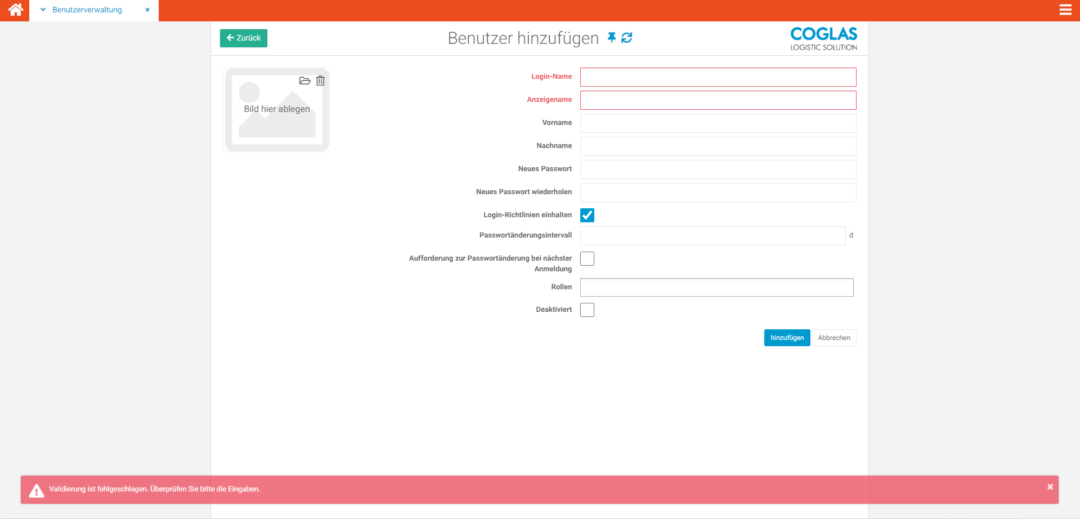Viewport: 1080px width, 519px height.
Task: Uncheck Login-Richtlinien einhalten checkbox
Action: [587, 215]
